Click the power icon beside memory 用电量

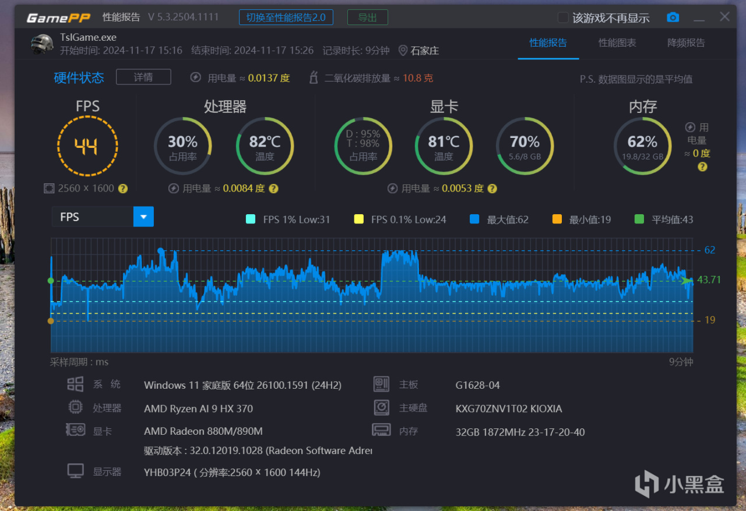(x=691, y=127)
